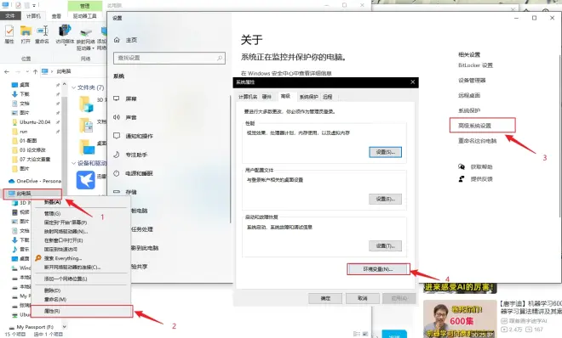The image size is (562, 338).
Task: Click the 查找设置 search box
Action: [169, 58]
